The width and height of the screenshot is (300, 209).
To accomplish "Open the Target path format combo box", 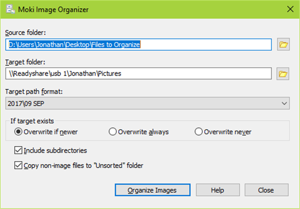I will pyautogui.click(x=148, y=103).
